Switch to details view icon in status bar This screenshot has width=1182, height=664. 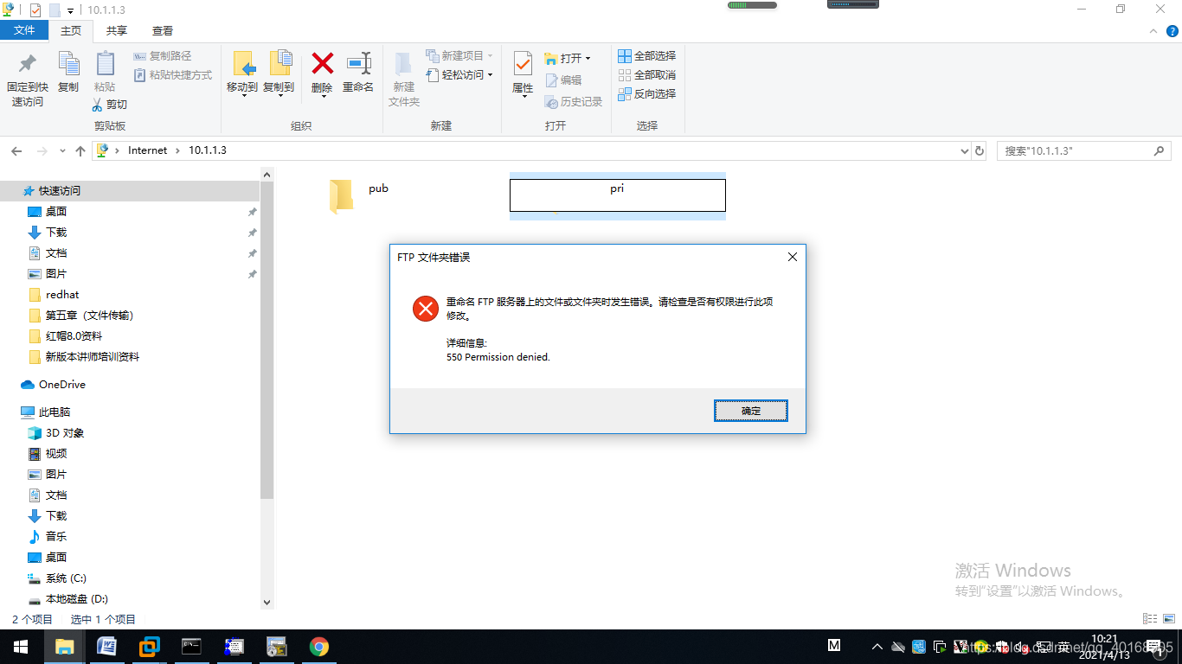[x=1150, y=619]
